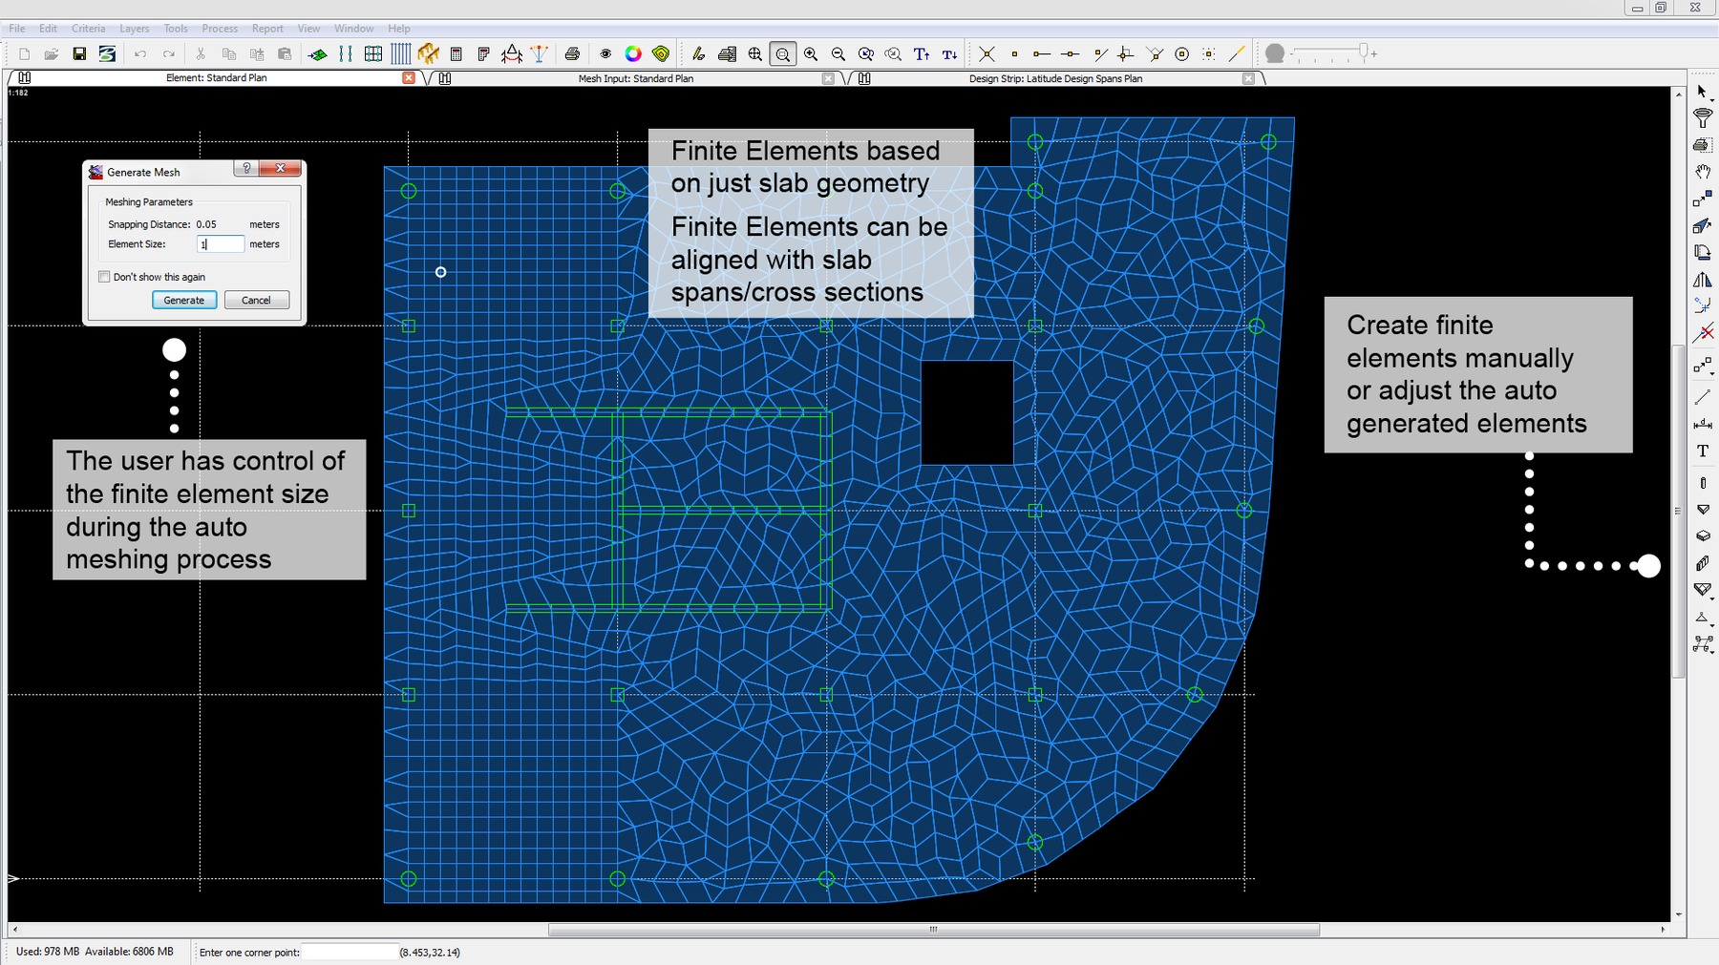Open the Element: Standard Plan window menu icon
The height and width of the screenshot is (965, 1719).
click(x=25, y=78)
